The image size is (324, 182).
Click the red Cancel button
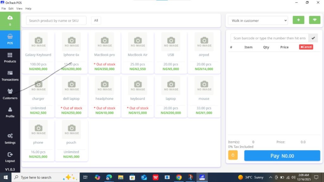[x=306, y=47]
